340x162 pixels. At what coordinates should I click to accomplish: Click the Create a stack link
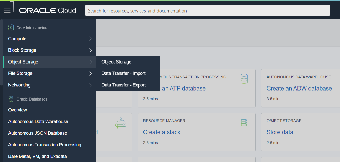point(162,132)
